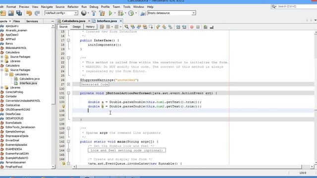Start macro recording red circle icon
The height and width of the screenshot is (178, 317).
pos(192,27)
